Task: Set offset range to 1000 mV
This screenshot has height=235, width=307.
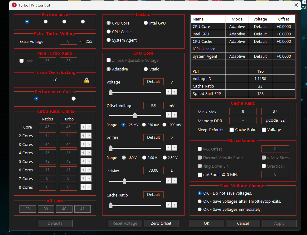Action: [164, 125]
